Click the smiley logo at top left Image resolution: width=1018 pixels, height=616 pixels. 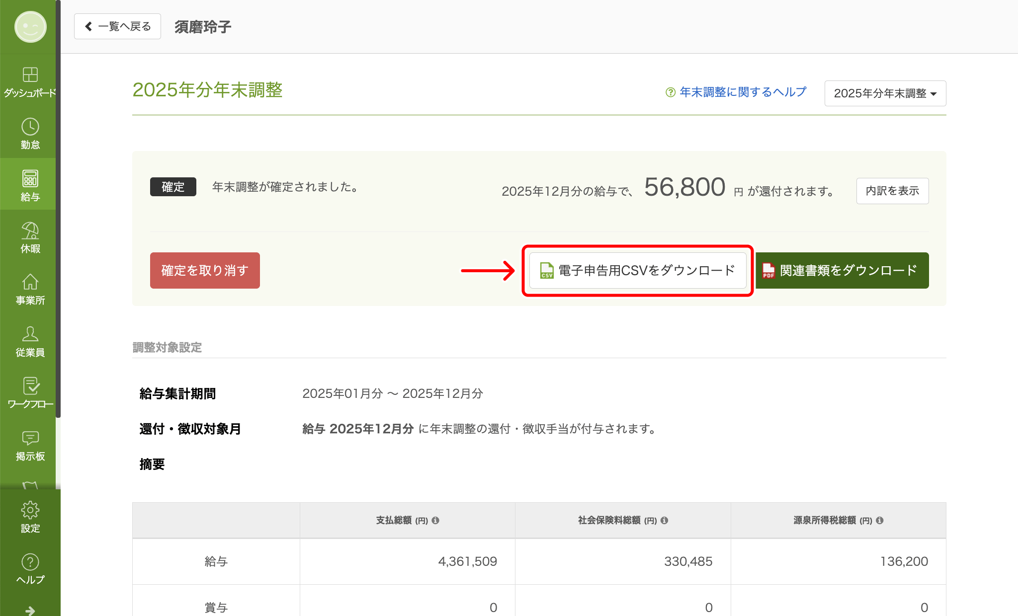click(x=30, y=27)
